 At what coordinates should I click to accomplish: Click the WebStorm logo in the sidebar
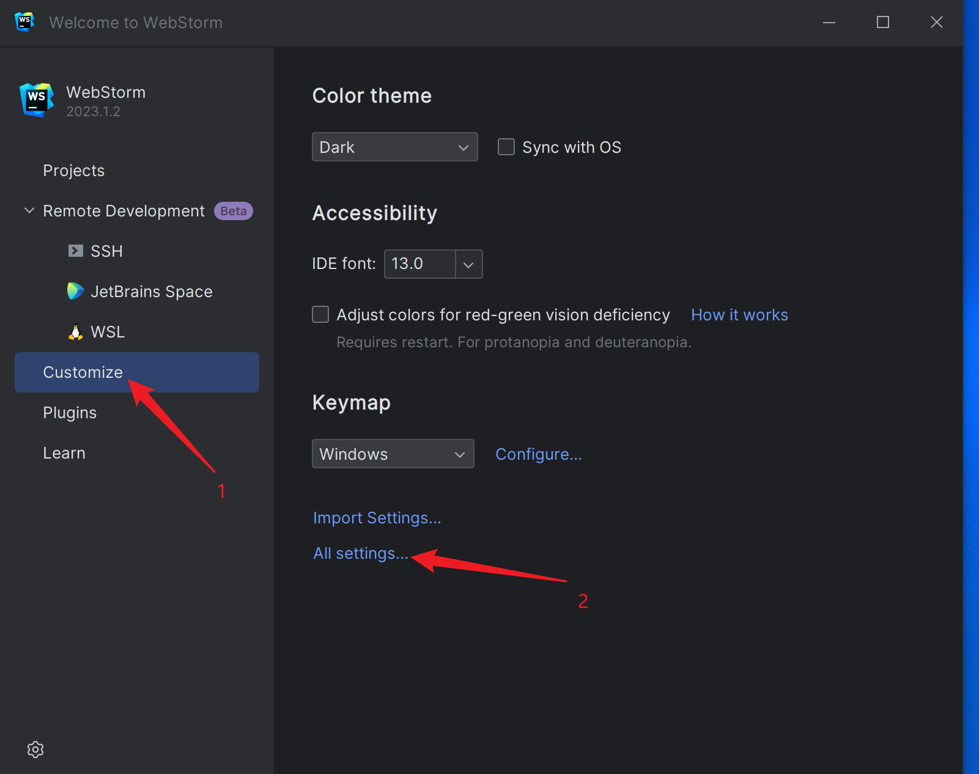tap(37, 100)
